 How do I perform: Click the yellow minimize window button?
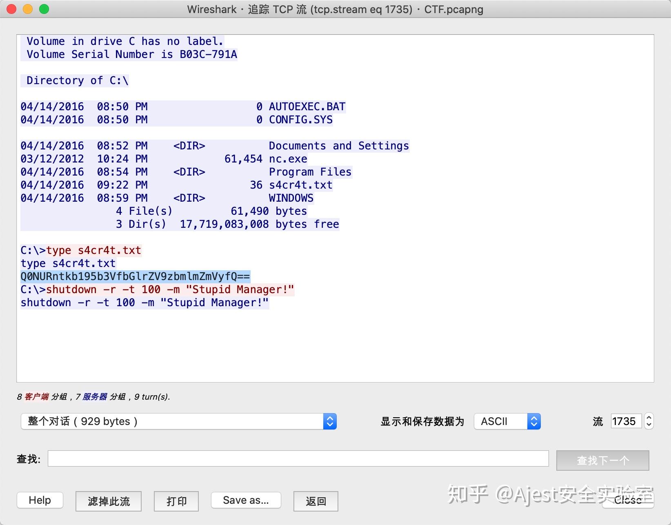pos(28,9)
